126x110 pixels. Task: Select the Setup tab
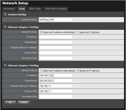point(22,9)
